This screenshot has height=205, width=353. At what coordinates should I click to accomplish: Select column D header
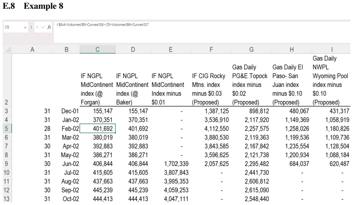[133, 49]
